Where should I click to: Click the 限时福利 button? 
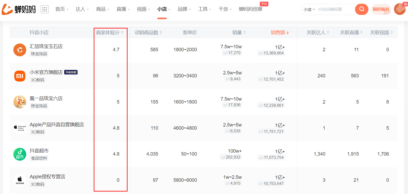coord(381,9)
